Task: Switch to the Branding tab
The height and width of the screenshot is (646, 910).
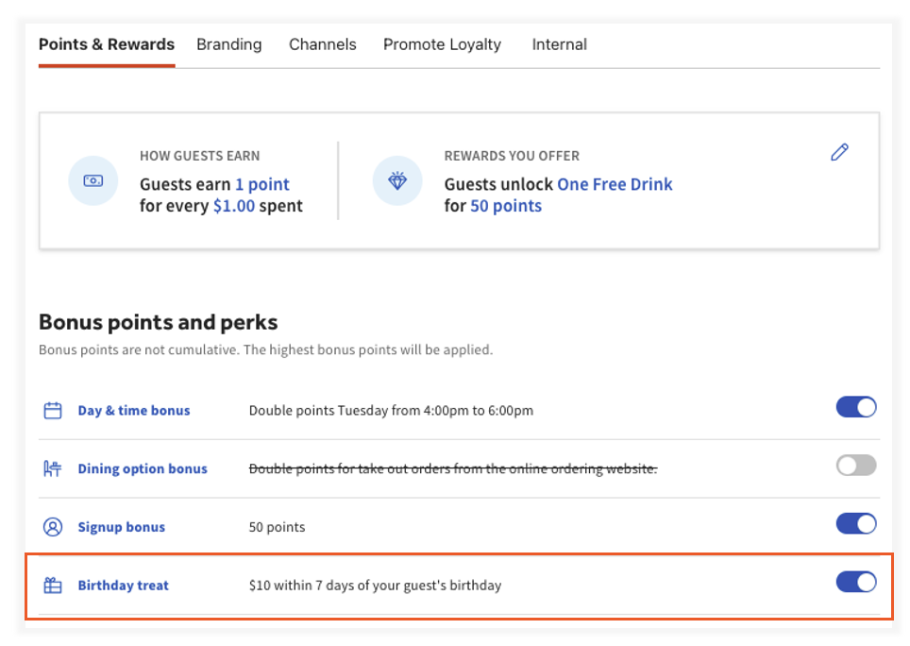Action: (x=228, y=44)
